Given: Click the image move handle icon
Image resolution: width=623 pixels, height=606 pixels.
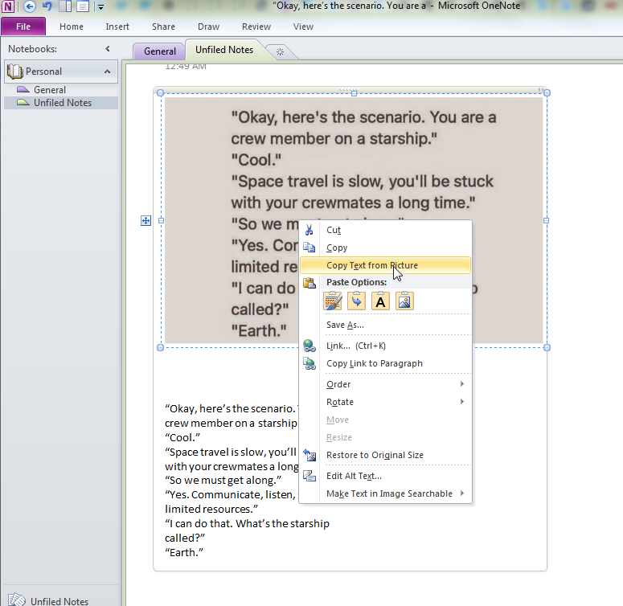Looking at the screenshot, I should pos(146,220).
